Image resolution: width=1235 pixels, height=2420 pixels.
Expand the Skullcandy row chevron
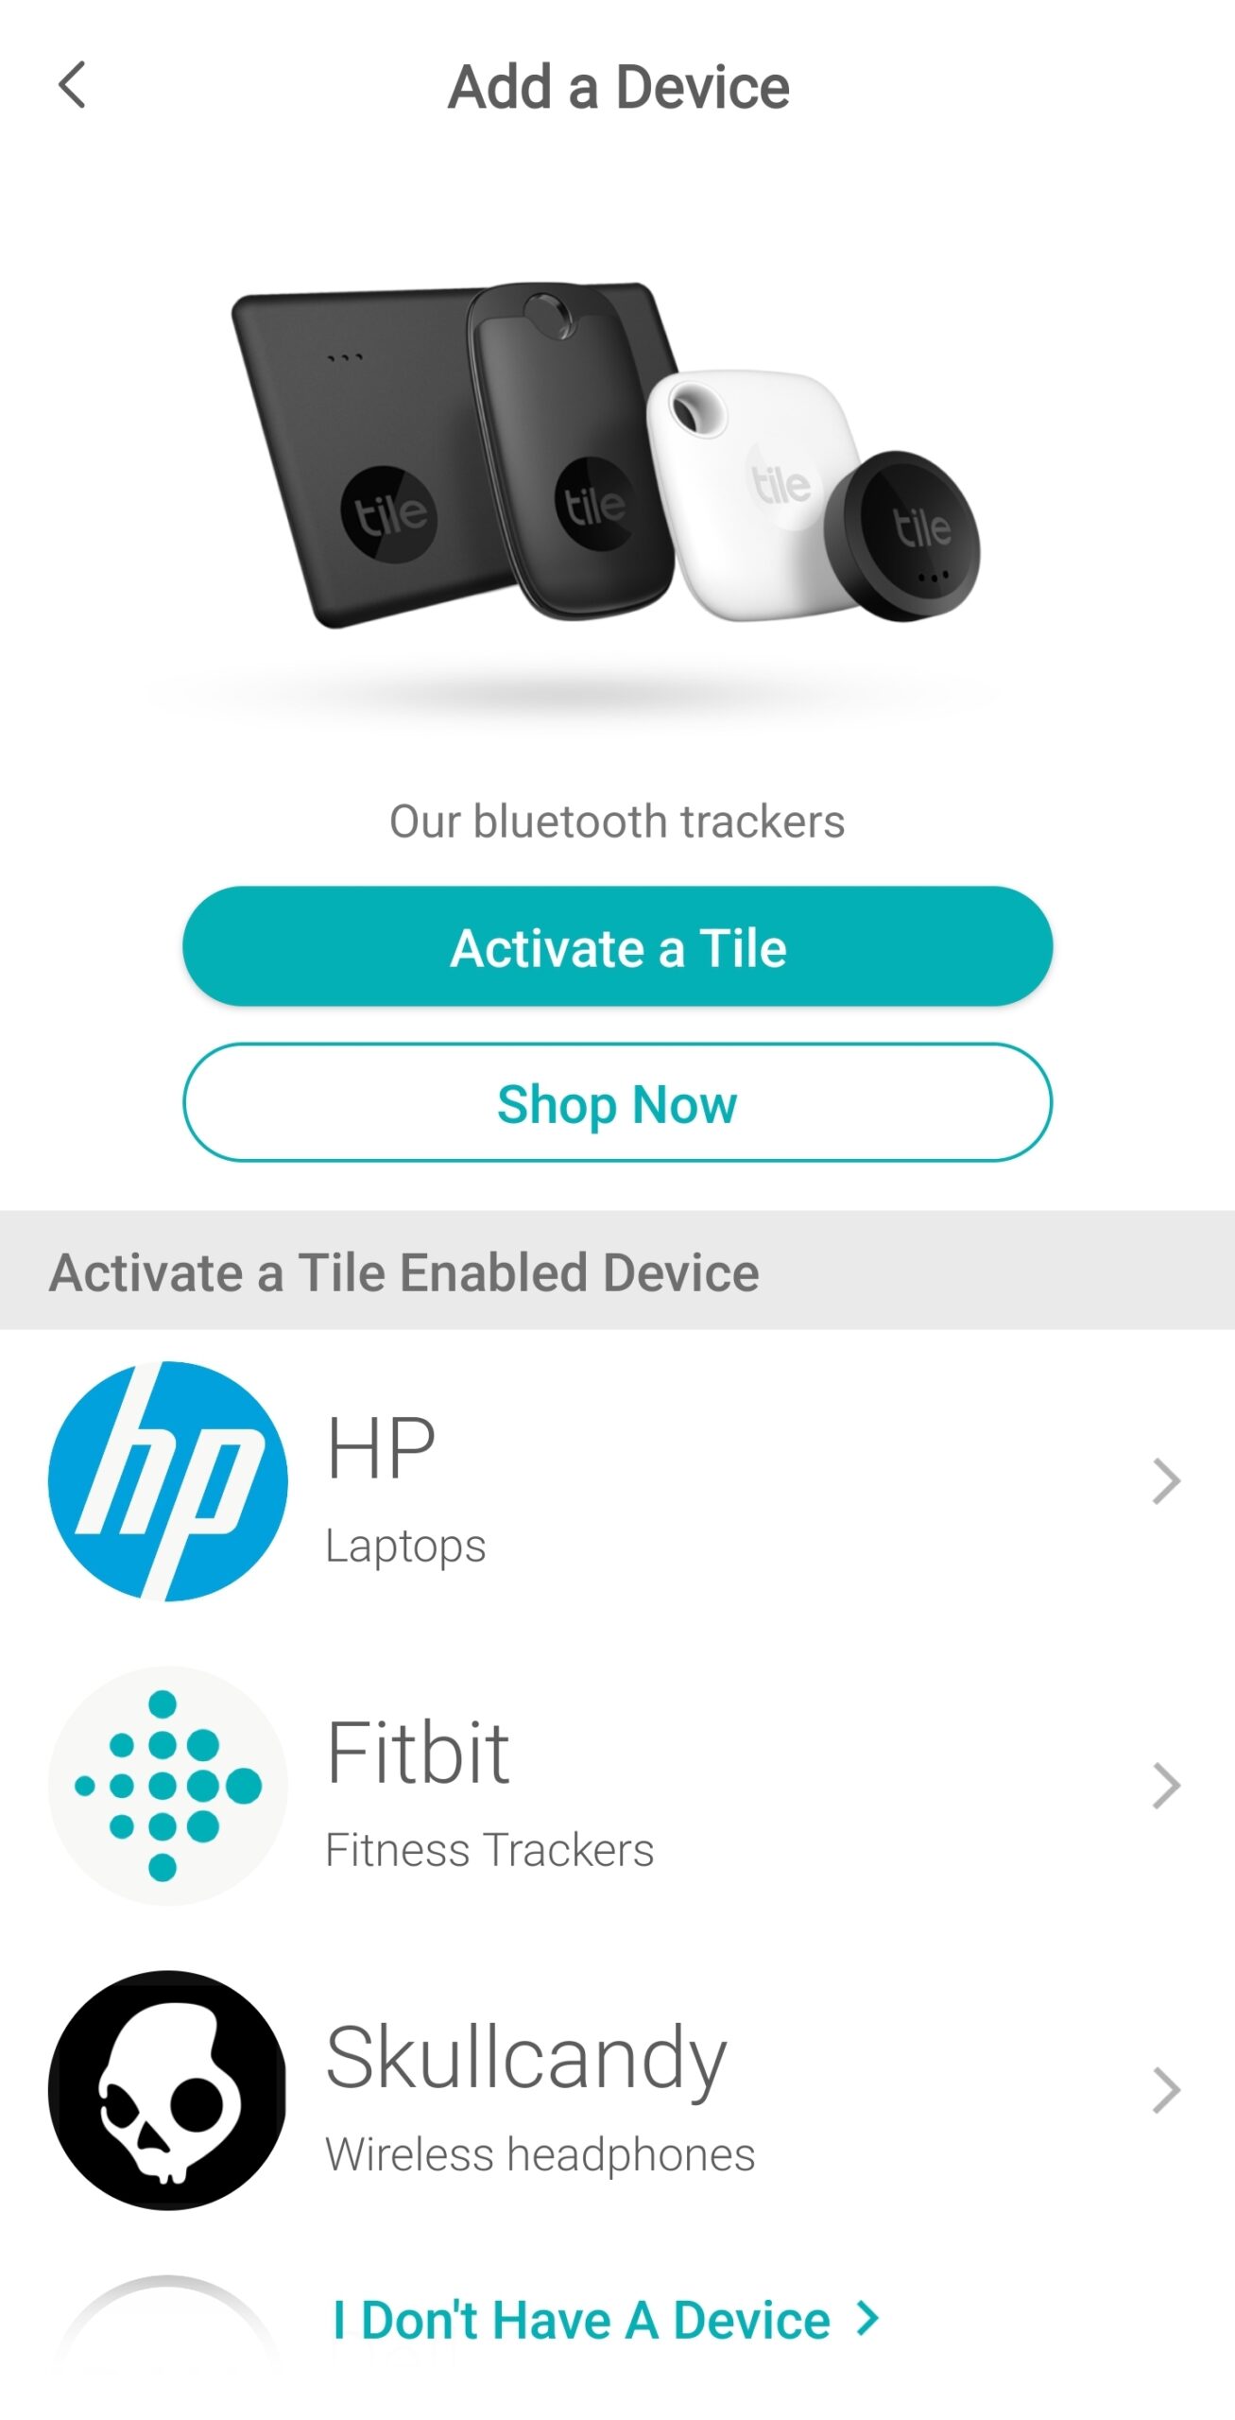pyautogui.click(x=1167, y=2089)
